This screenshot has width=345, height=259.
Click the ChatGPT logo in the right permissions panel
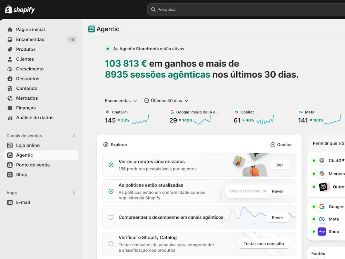tap(322, 160)
